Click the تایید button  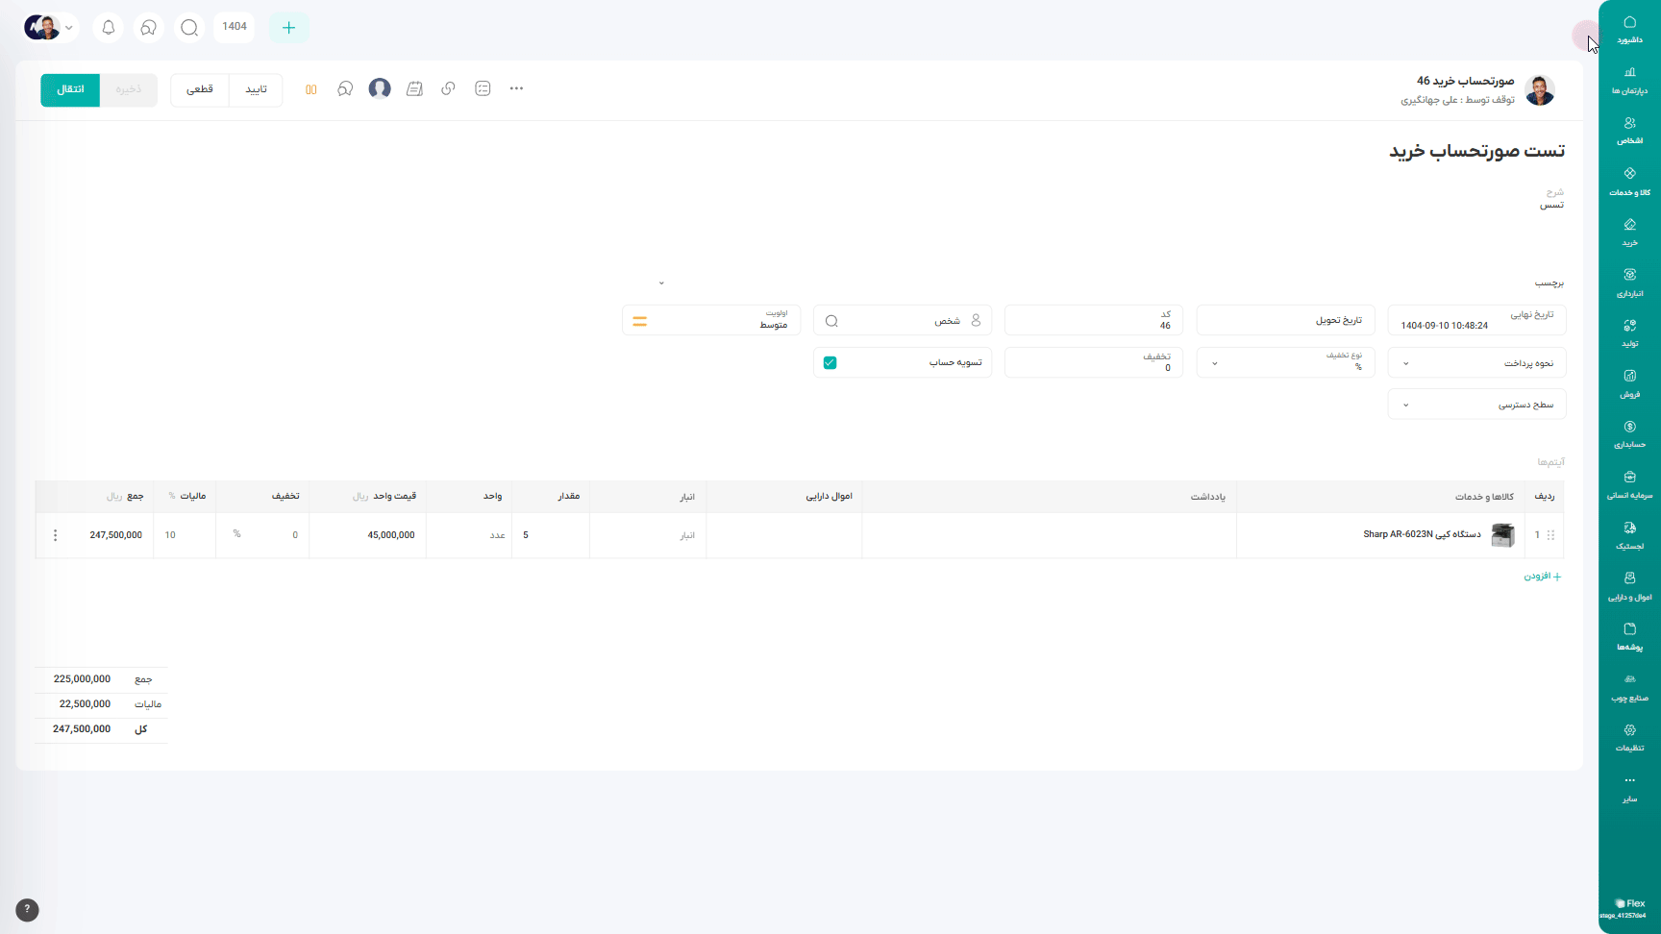click(256, 89)
